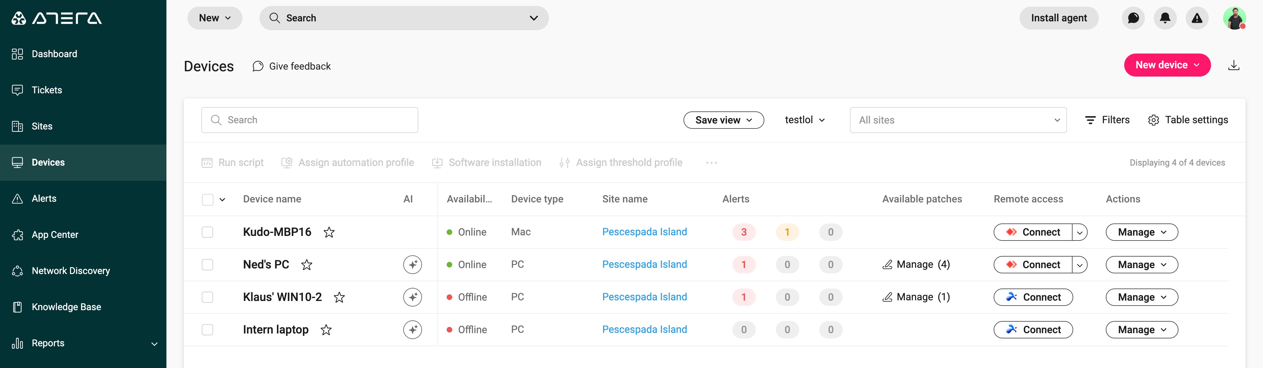Sort by Device name column header
Image resolution: width=1263 pixels, height=368 pixels.
(x=272, y=199)
